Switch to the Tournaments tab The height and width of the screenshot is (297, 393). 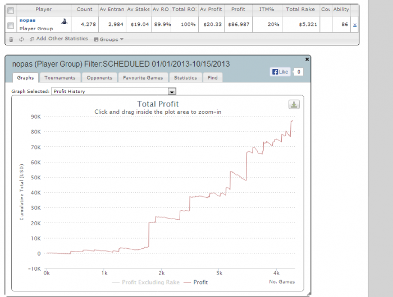(60, 77)
